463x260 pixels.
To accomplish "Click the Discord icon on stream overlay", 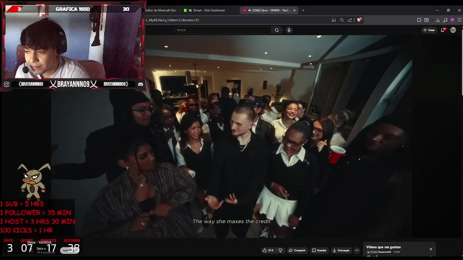I will [140, 84].
